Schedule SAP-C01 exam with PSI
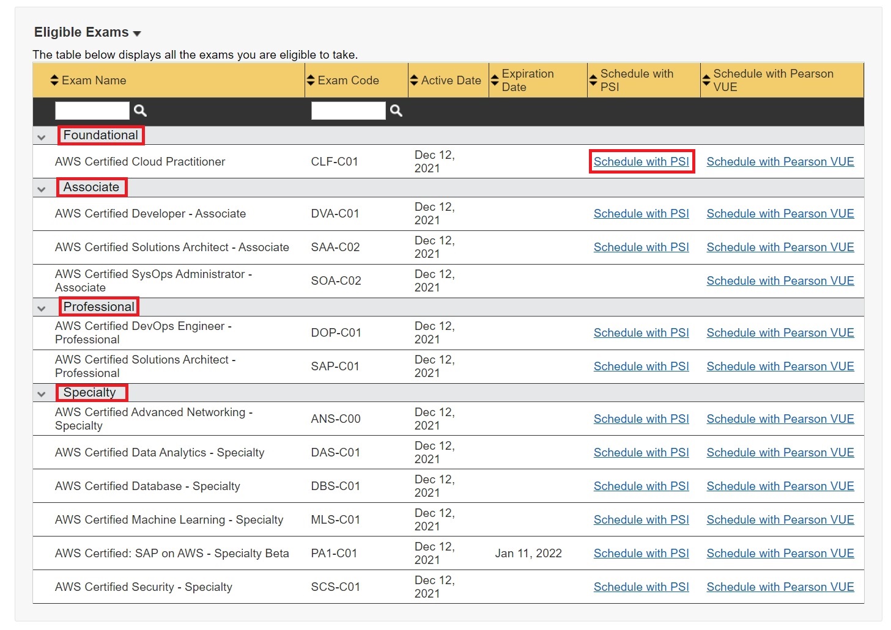This screenshot has height=630, width=891. tap(641, 366)
